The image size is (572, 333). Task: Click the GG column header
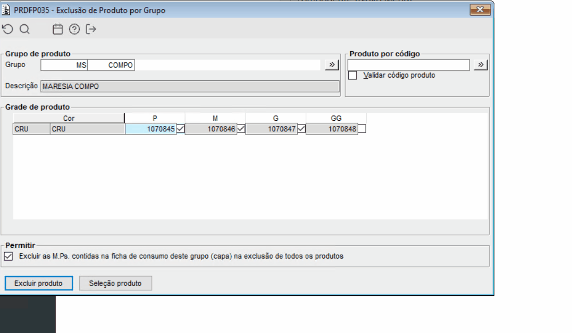336,118
